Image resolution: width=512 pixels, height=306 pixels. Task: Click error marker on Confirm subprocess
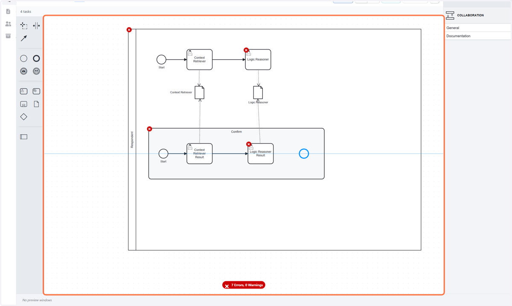(x=149, y=129)
